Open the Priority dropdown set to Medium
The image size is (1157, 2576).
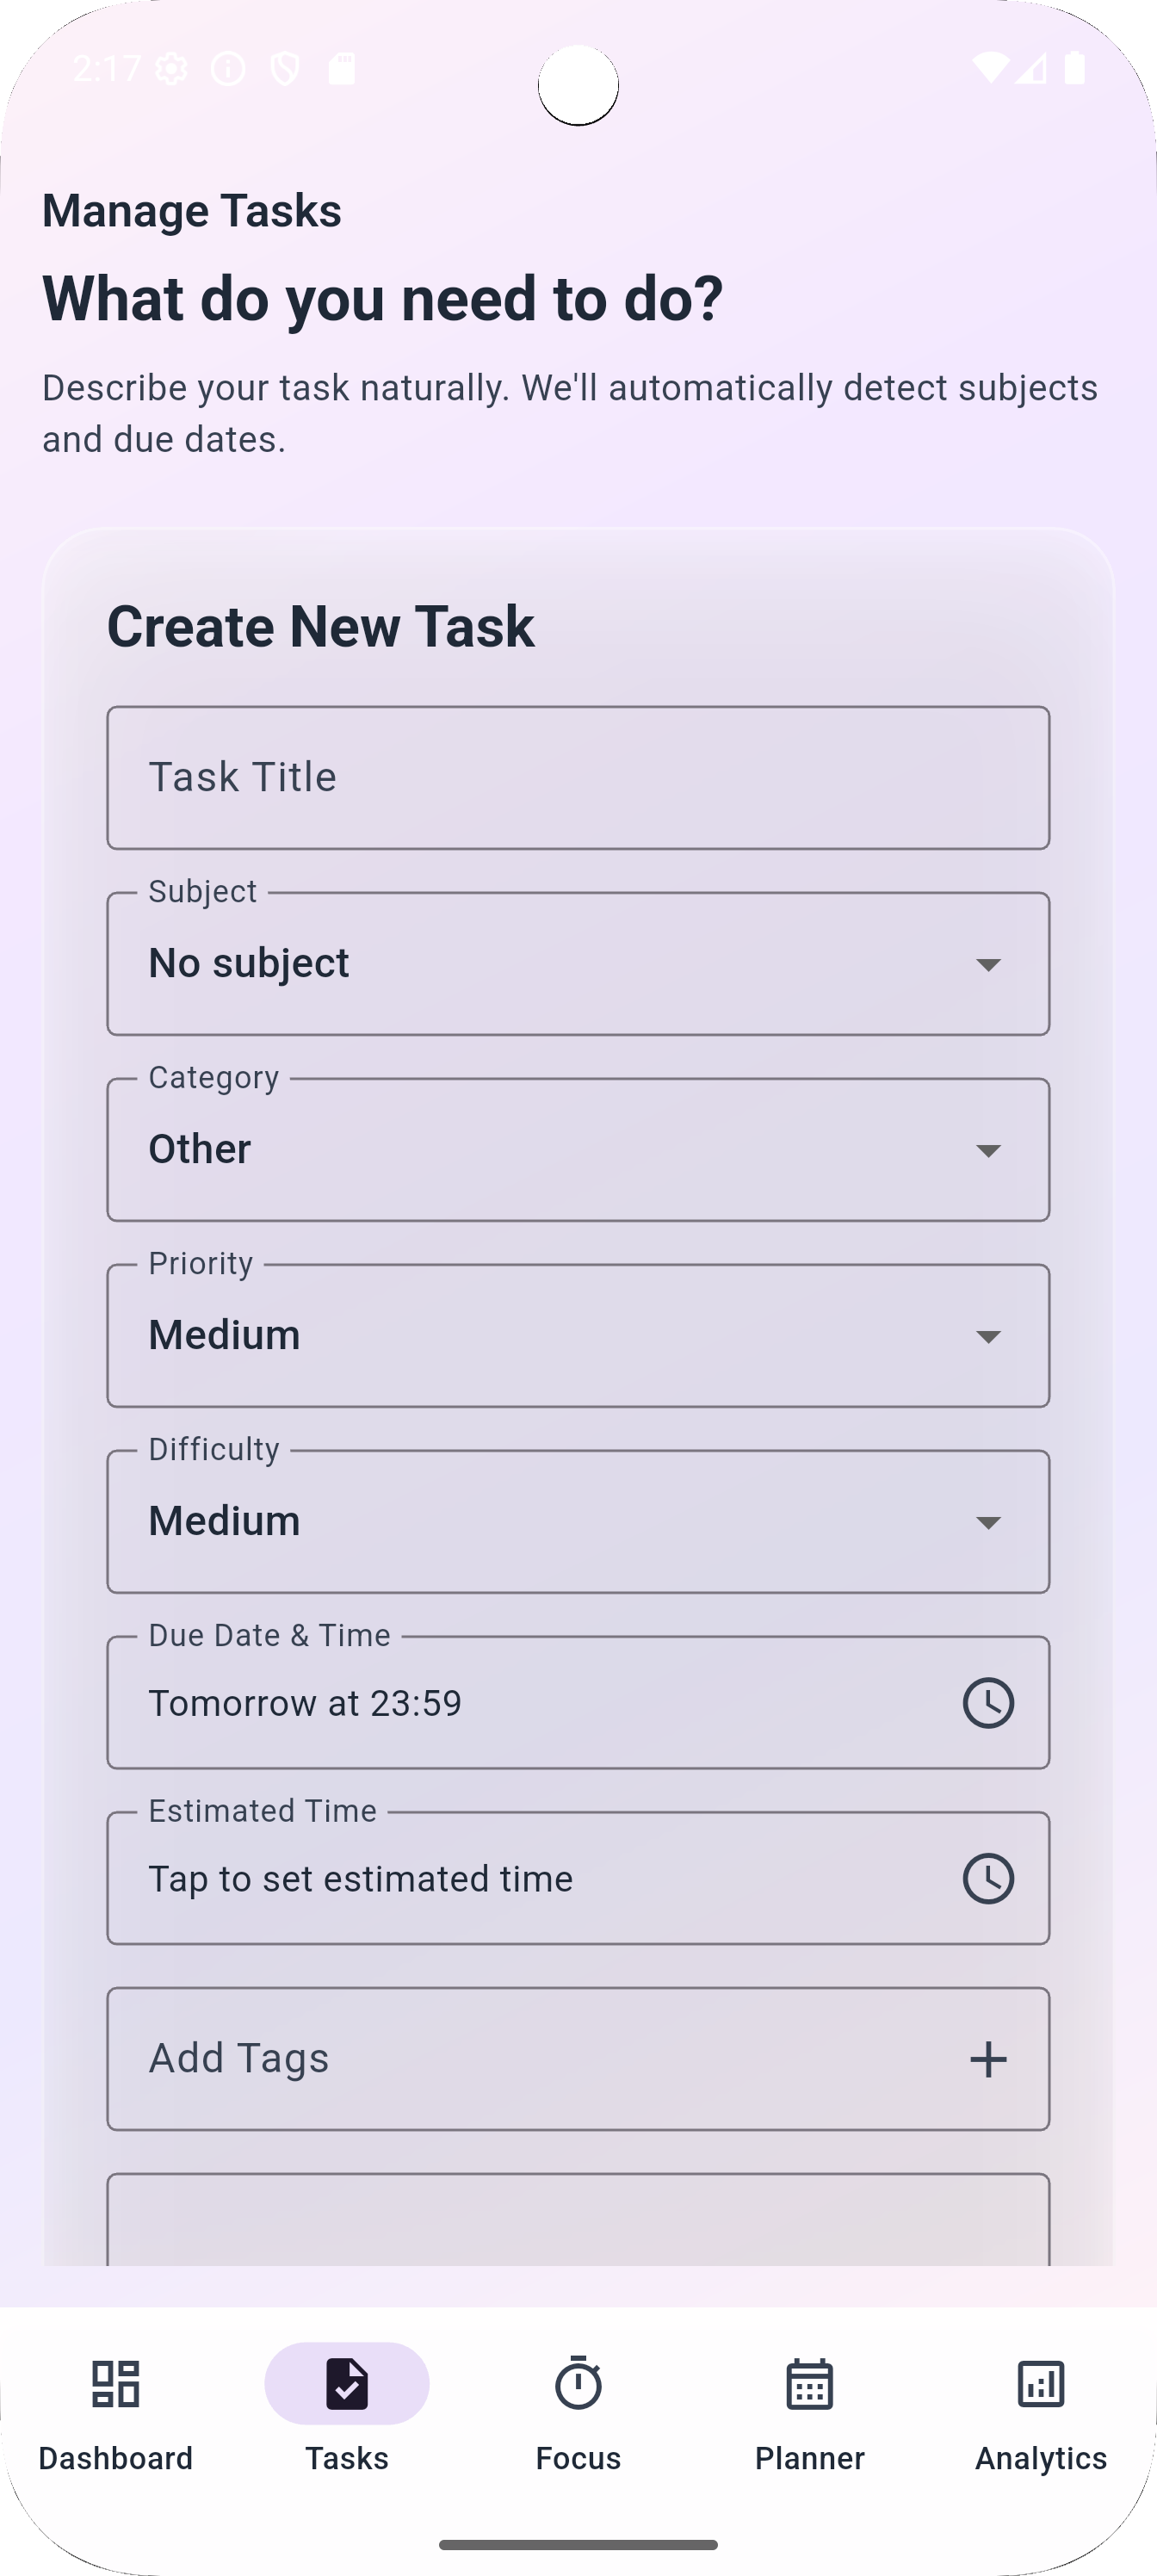coord(578,1336)
